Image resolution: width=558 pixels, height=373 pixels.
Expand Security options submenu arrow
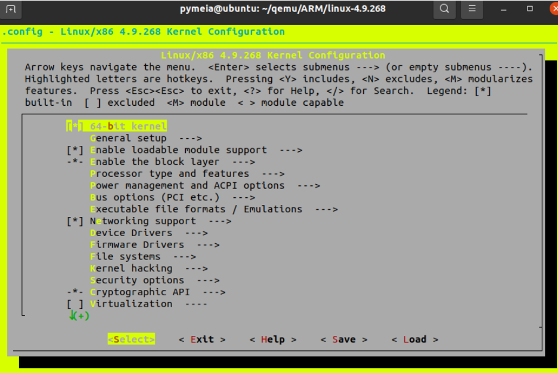[x=208, y=280]
